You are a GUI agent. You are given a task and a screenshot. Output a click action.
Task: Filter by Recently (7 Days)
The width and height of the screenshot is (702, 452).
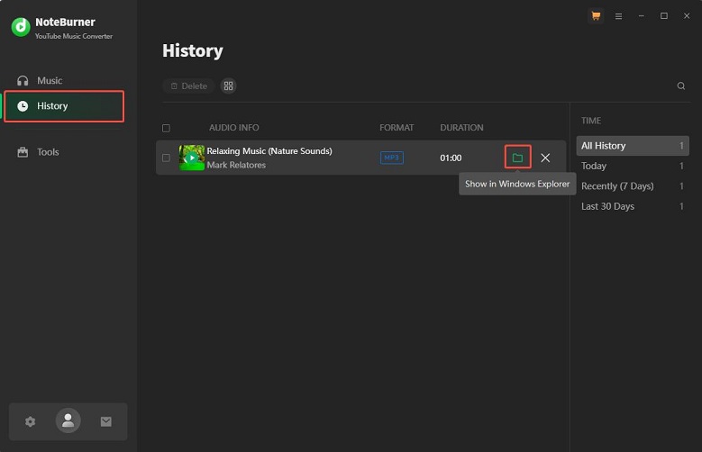point(633,186)
